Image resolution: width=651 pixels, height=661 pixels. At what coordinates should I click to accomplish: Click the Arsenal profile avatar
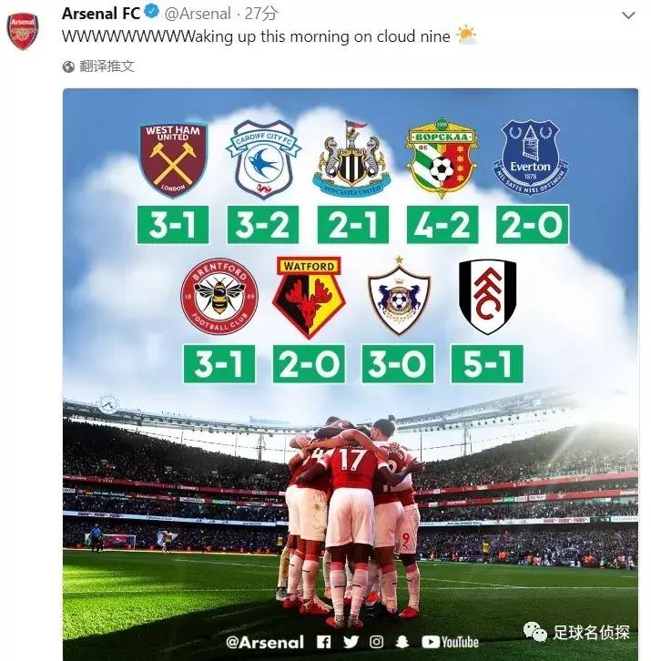coord(23,30)
